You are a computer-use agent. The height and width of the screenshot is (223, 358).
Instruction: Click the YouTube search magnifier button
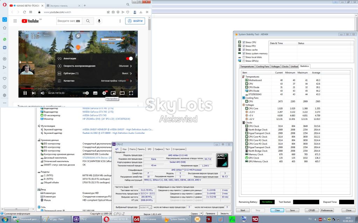88,21
